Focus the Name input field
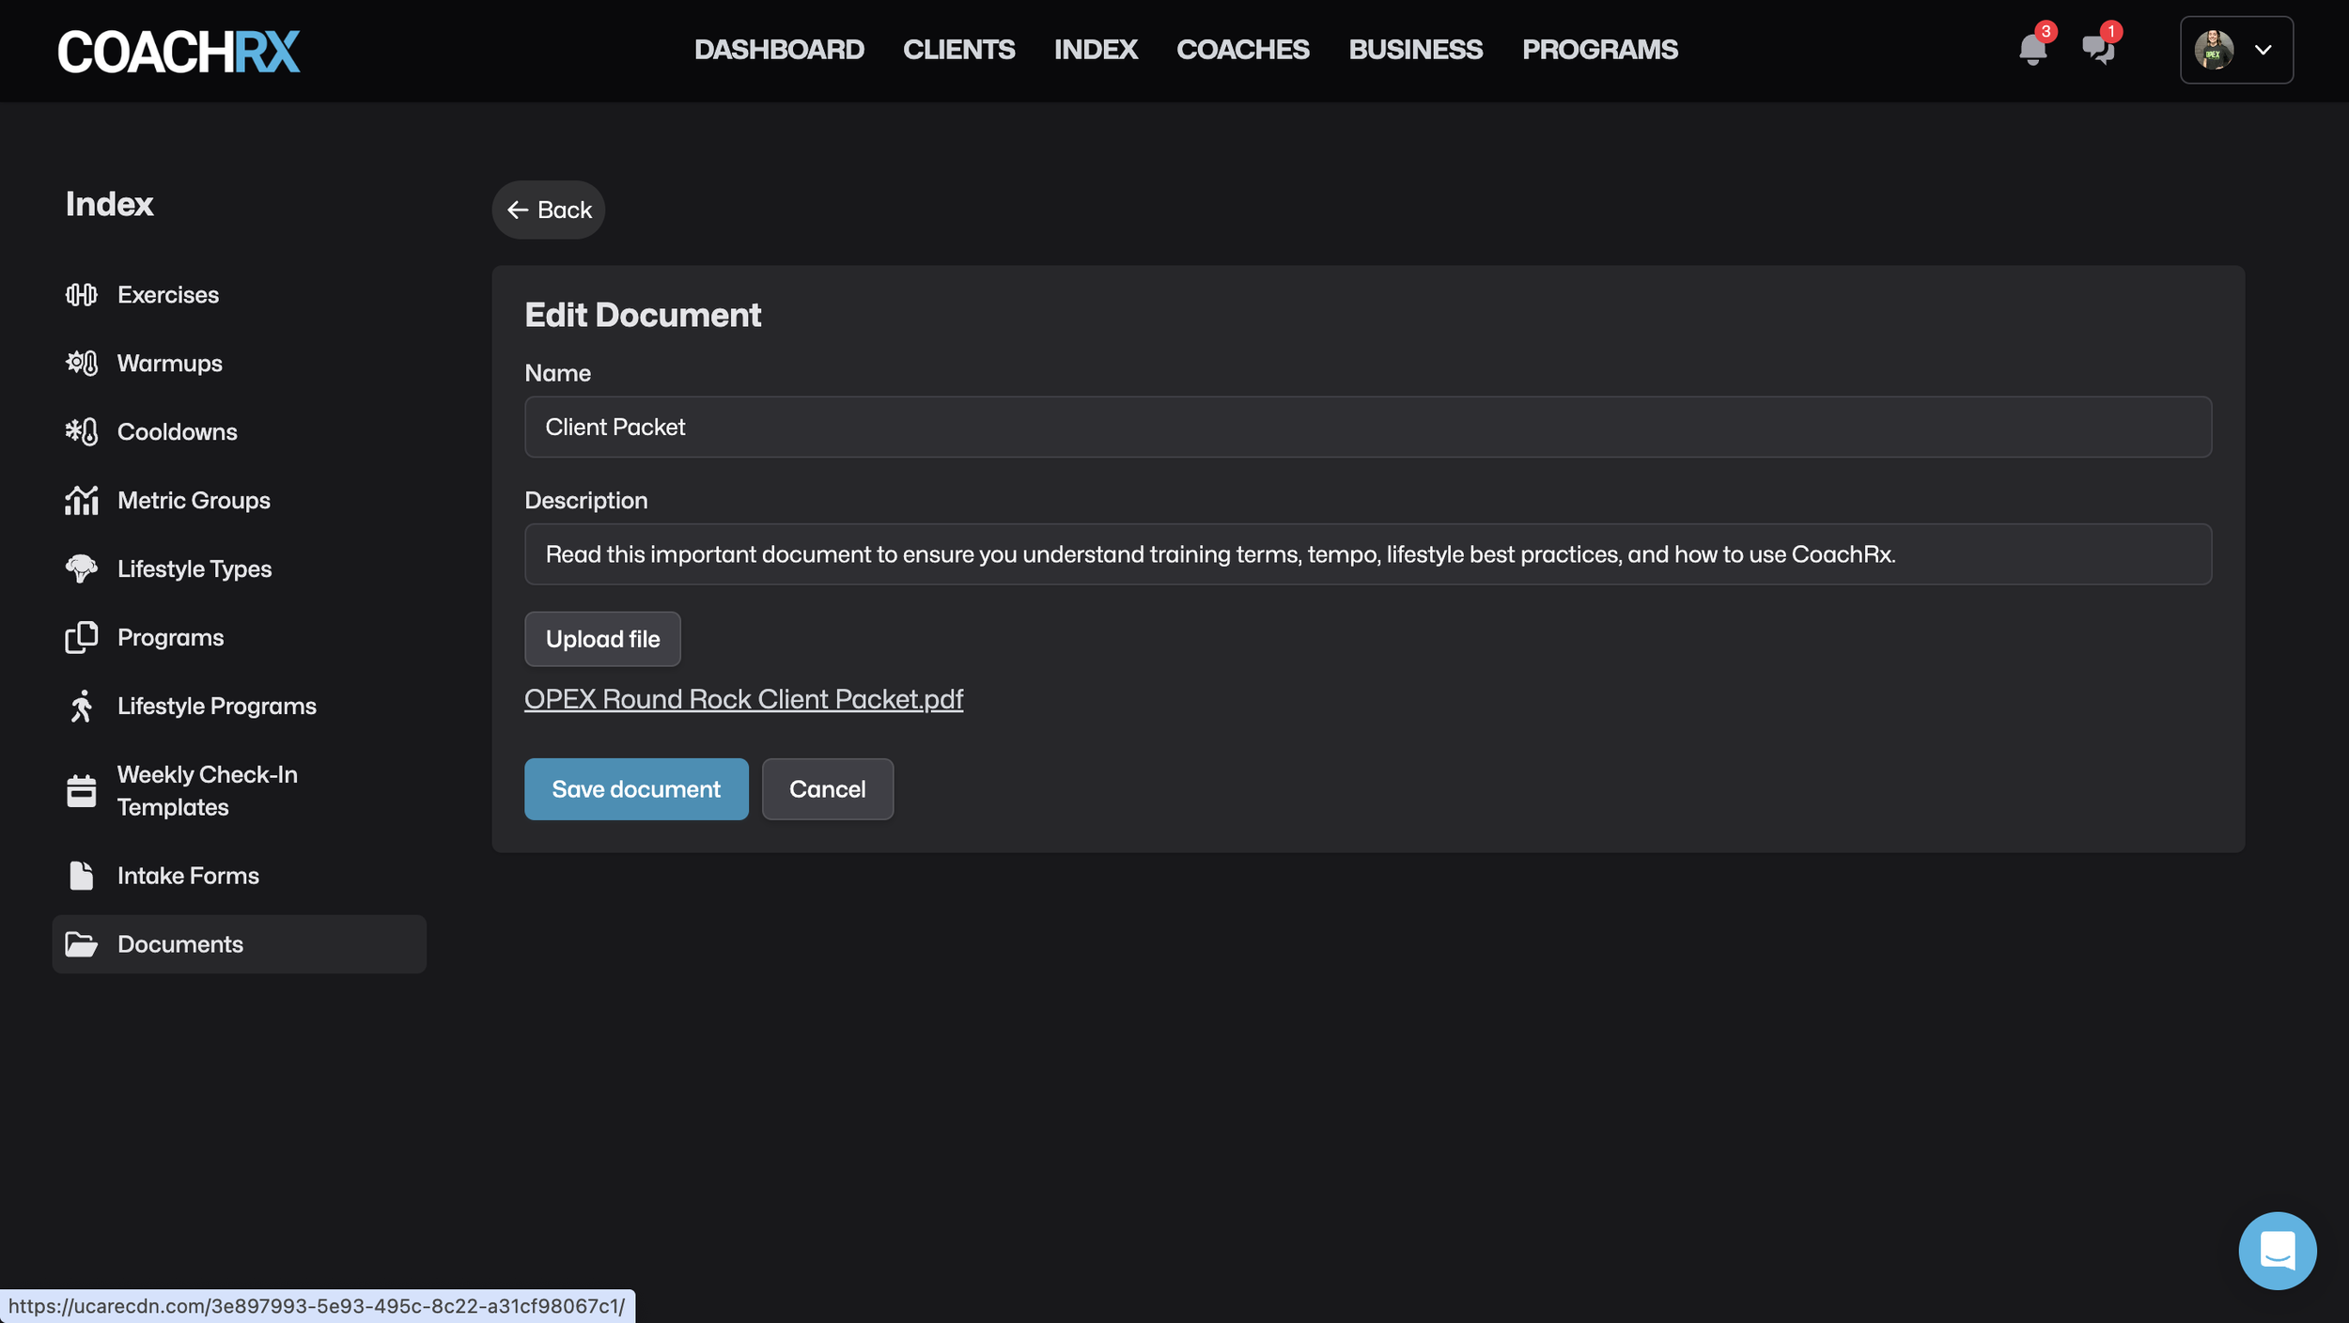2349x1323 pixels. click(x=1367, y=428)
